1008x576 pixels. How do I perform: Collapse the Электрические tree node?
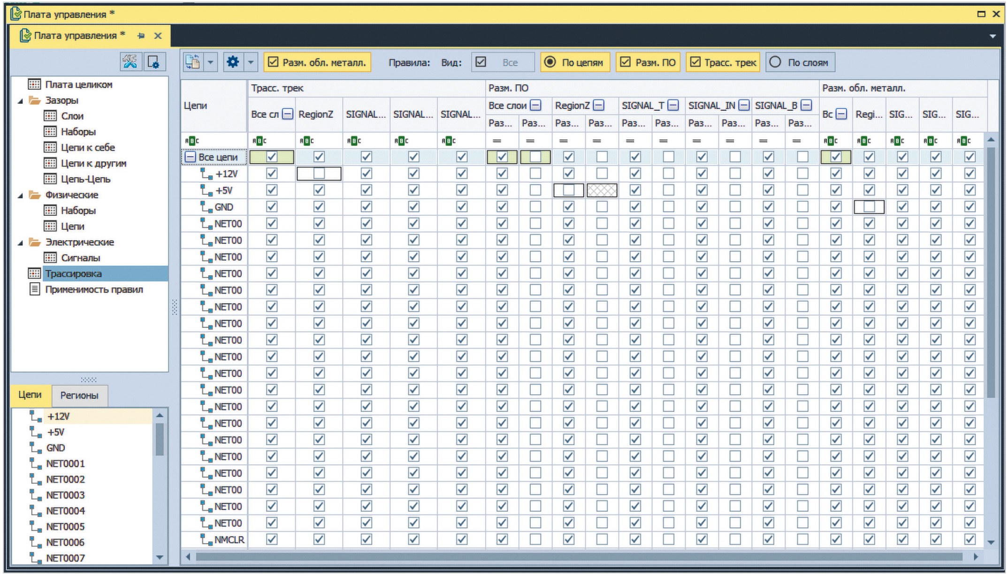pos(20,243)
